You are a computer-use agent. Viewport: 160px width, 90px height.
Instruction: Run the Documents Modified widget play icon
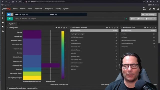tap(107, 27)
